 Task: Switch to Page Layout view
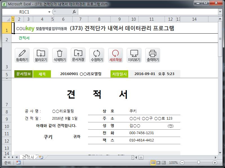(158, 163)
